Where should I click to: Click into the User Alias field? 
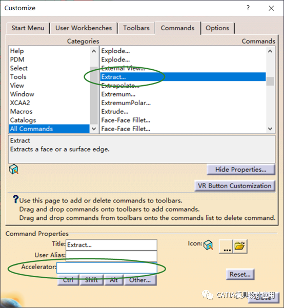(x=111, y=256)
